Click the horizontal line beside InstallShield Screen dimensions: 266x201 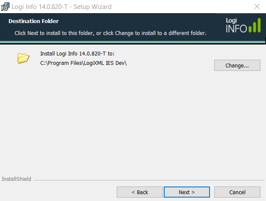149,181
